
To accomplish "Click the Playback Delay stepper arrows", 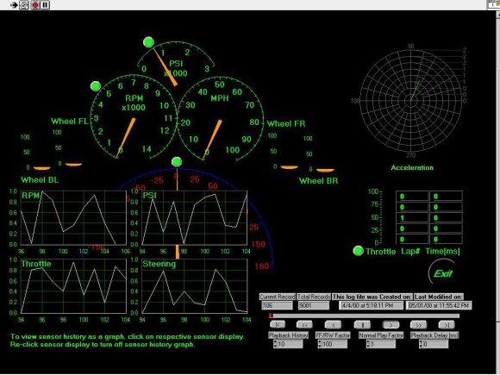I will (x=421, y=344).
